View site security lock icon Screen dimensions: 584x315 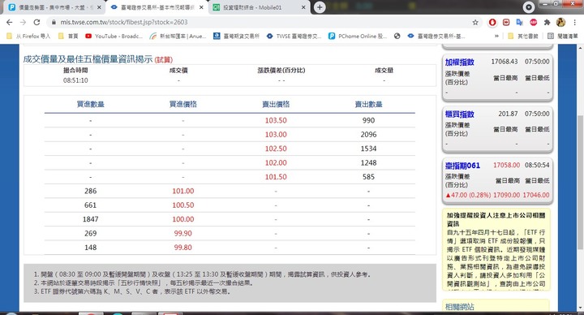click(54, 23)
